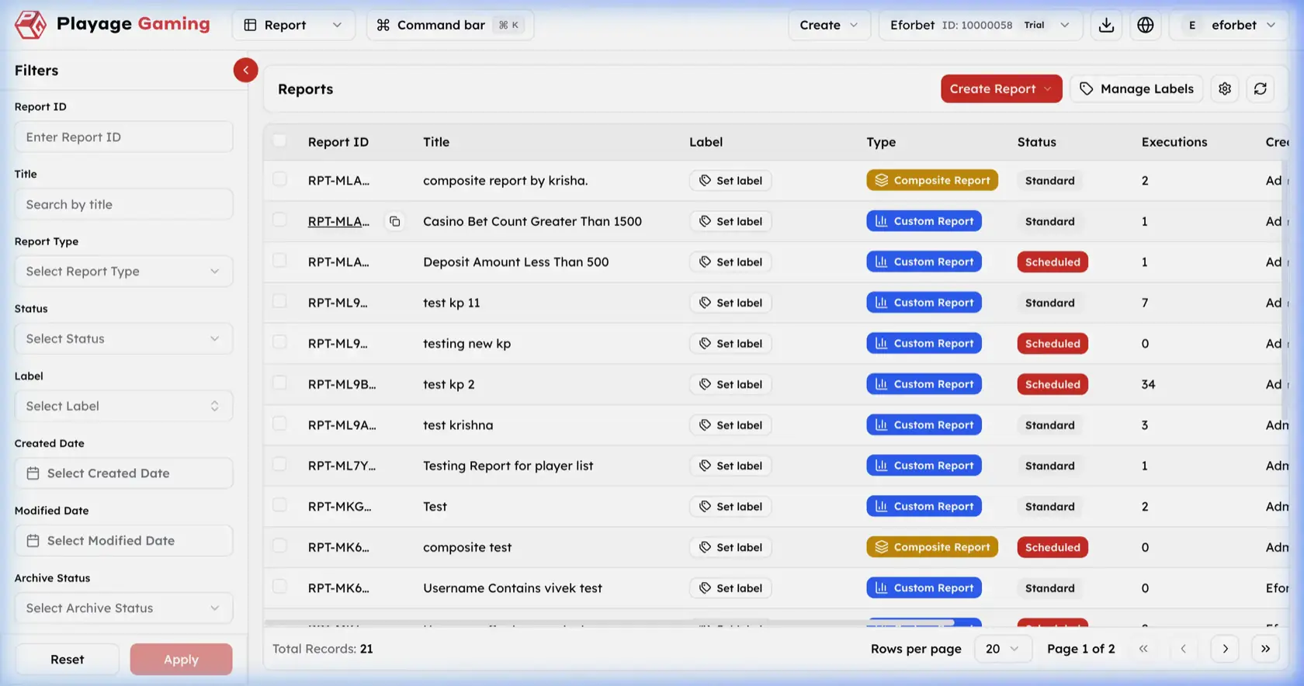The image size is (1304, 686).
Task: Toggle the select-all checkbox in header
Action: (x=279, y=140)
